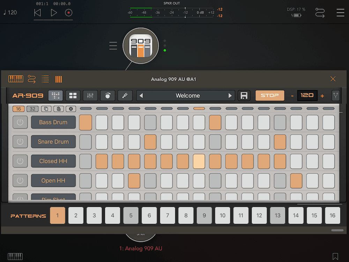Click the record button in the transport

68,13
